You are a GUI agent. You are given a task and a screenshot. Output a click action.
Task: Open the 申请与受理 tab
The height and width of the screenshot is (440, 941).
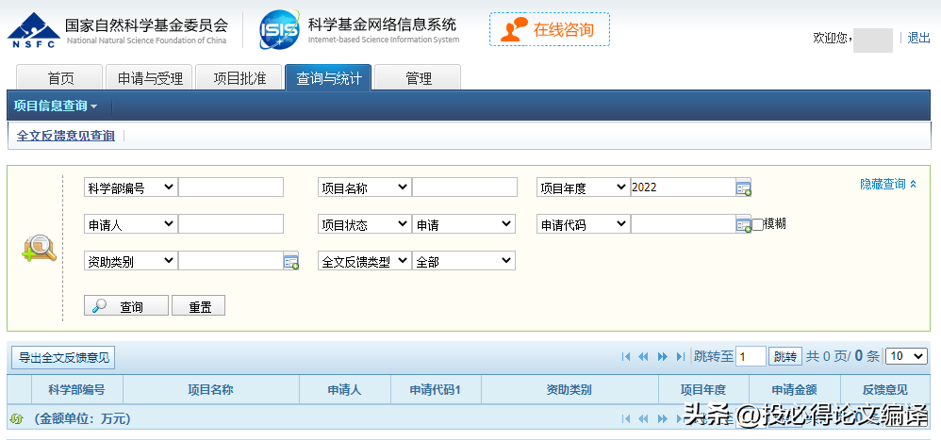(x=149, y=78)
